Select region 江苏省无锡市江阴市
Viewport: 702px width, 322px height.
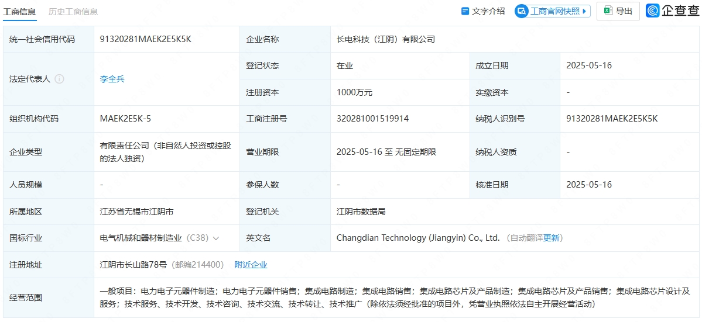coord(136,211)
